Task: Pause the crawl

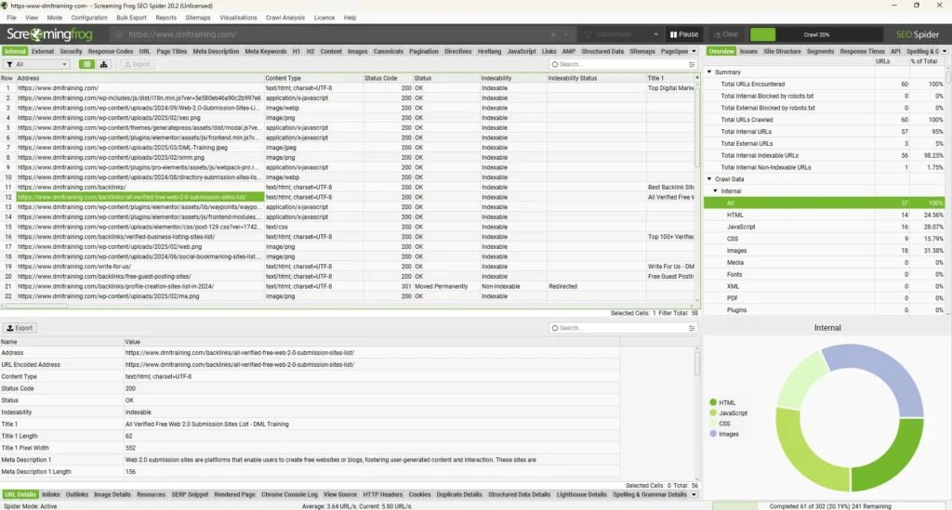Action: click(683, 34)
